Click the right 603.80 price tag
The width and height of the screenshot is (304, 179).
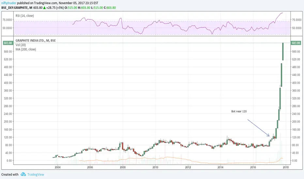[x=296, y=43]
